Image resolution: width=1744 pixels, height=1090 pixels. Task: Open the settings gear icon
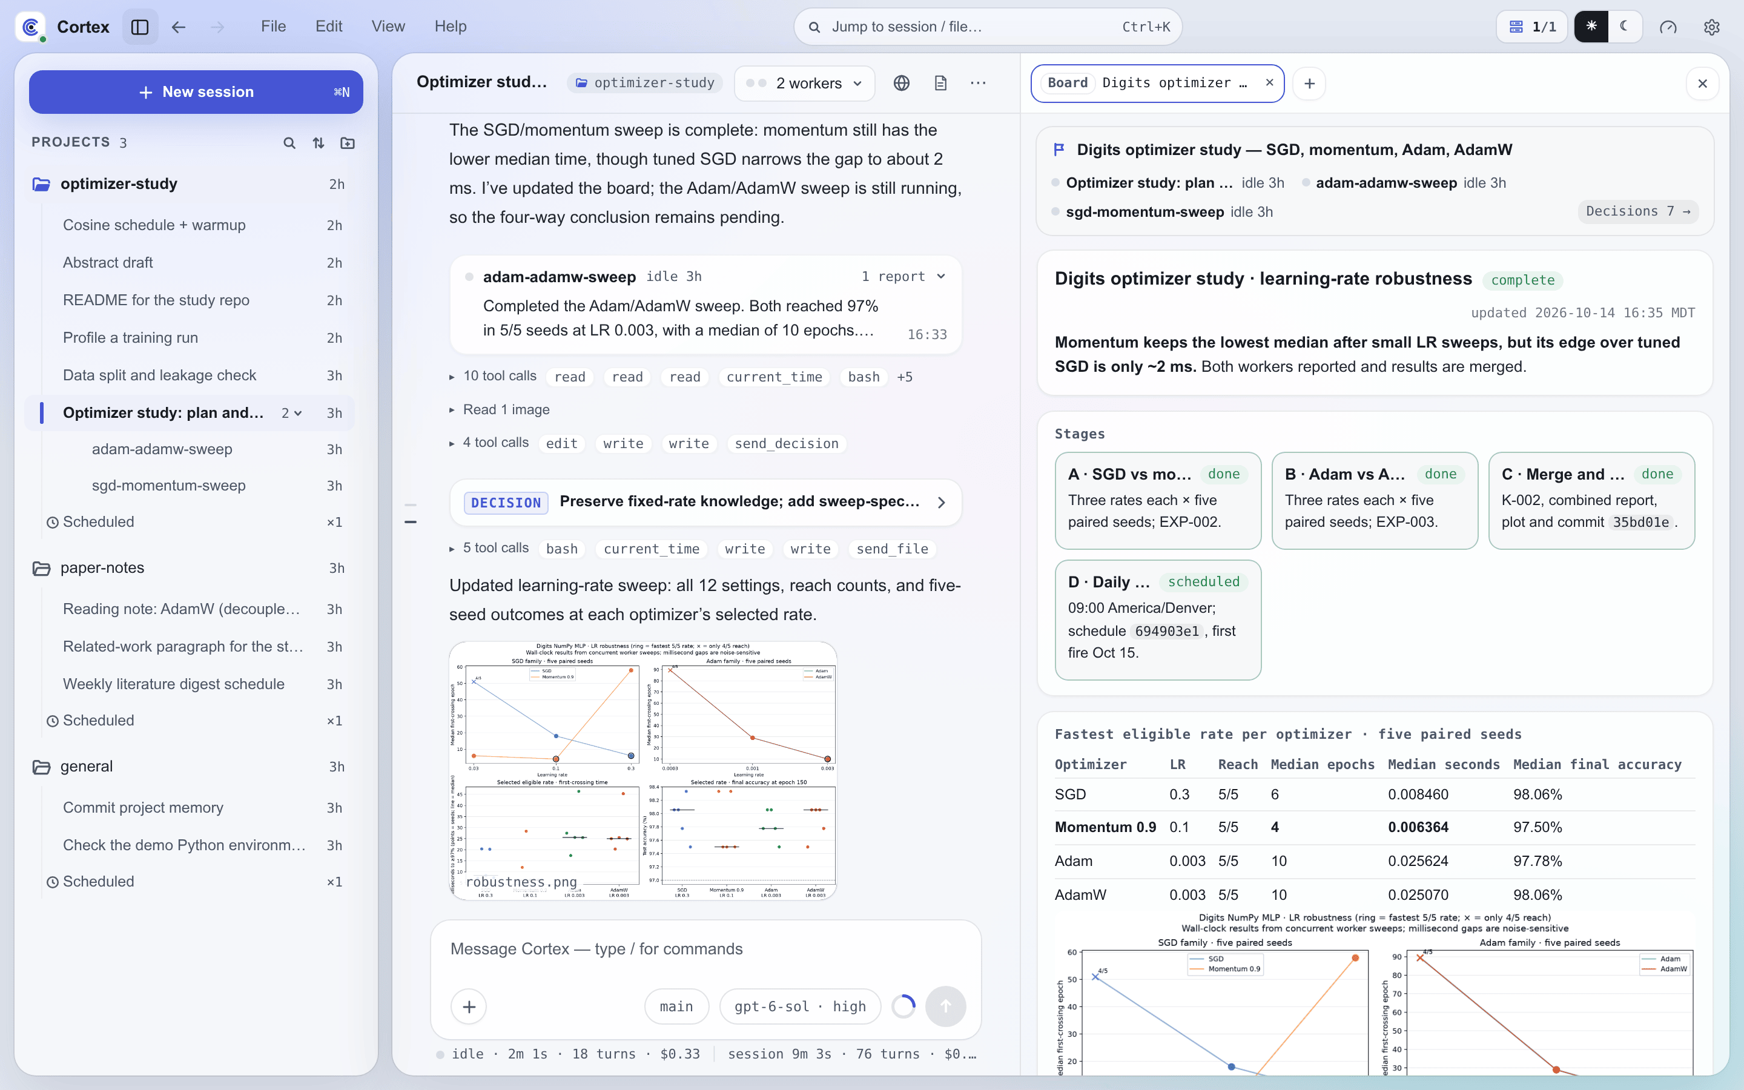pyautogui.click(x=1711, y=27)
